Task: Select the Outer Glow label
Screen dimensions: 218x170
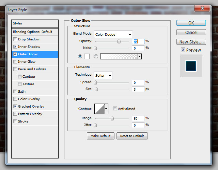Action: pos(28,54)
